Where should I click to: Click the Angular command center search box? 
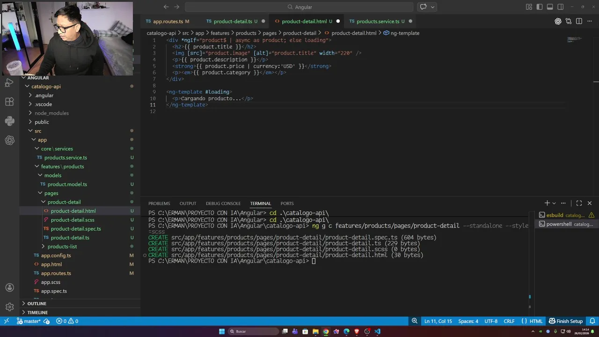coord(299,7)
